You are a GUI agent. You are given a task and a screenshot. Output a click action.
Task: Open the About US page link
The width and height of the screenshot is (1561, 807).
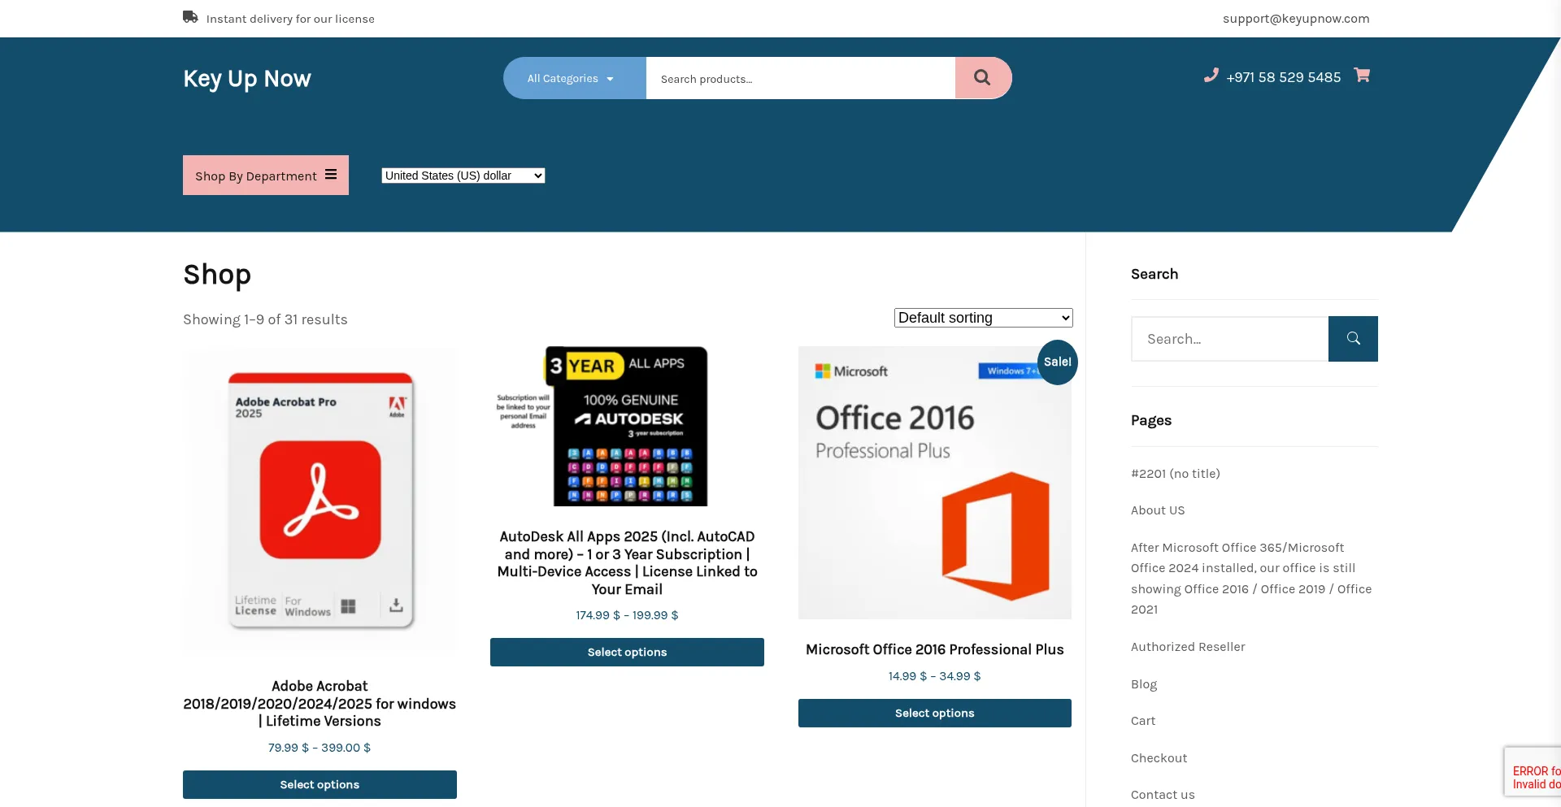(1157, 510)
